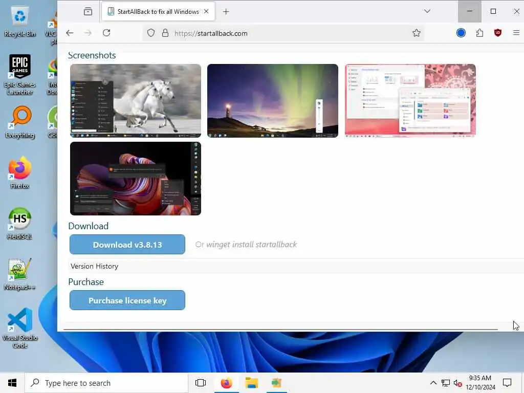The image size is (524, 393).
Task: Click the Firefox taskbar icon
Action: click(x=226, y=383)
